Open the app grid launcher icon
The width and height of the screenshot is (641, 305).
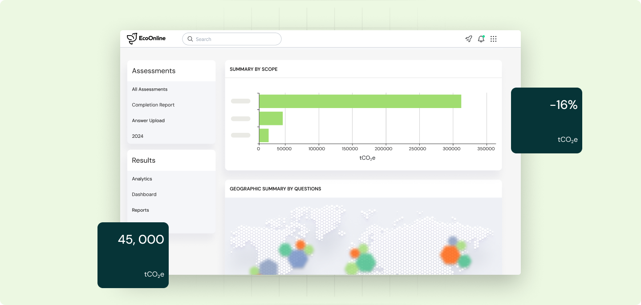point(493,39)
